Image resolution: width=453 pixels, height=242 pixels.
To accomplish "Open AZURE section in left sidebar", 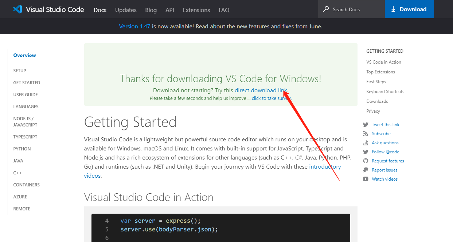I will (x=20, y=197).
